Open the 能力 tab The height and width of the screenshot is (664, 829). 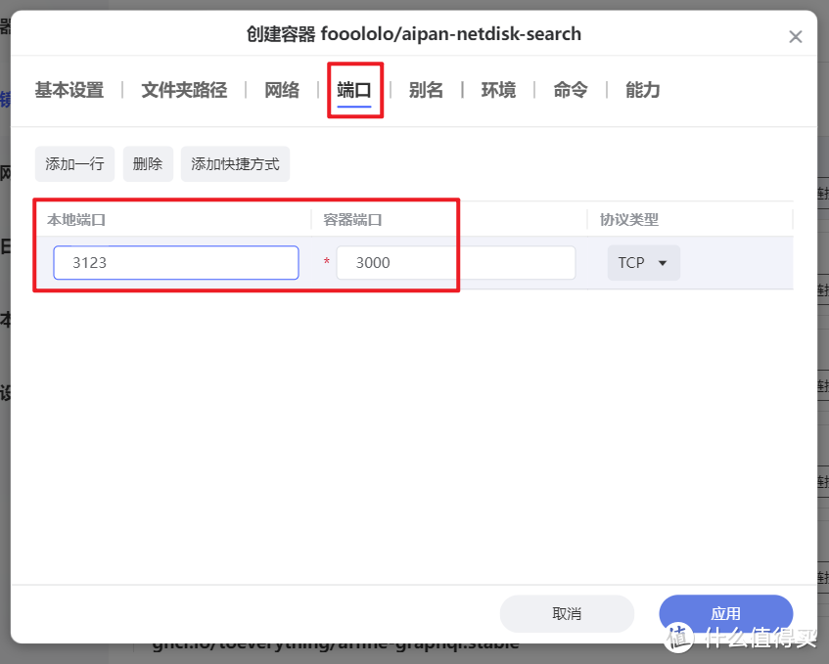tap(643, 90)
